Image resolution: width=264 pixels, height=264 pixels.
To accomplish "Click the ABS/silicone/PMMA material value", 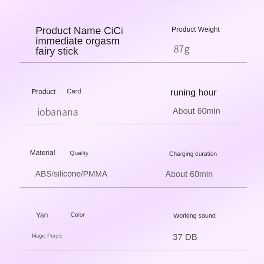I will click(71, 174).
